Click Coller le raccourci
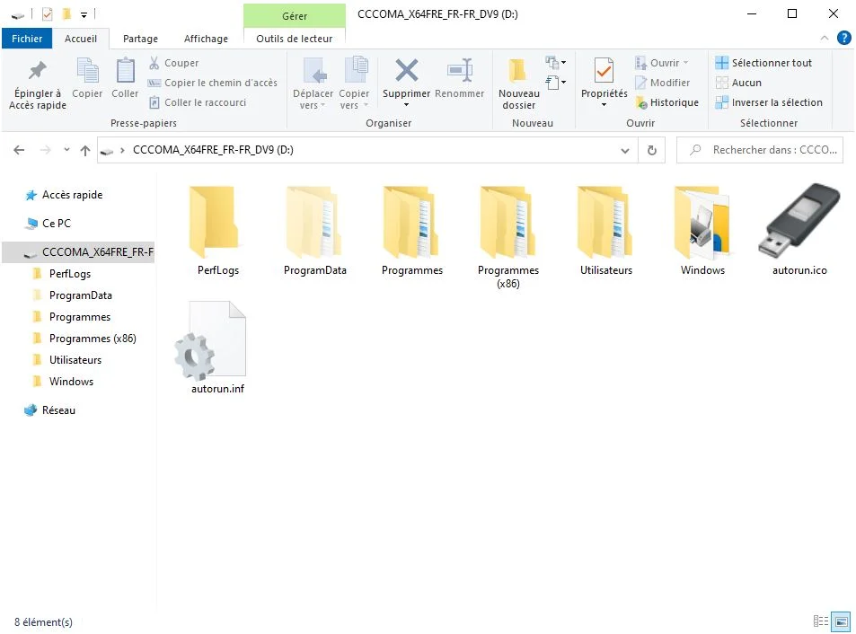Screen dimensions: 856x634 (198, 102)
